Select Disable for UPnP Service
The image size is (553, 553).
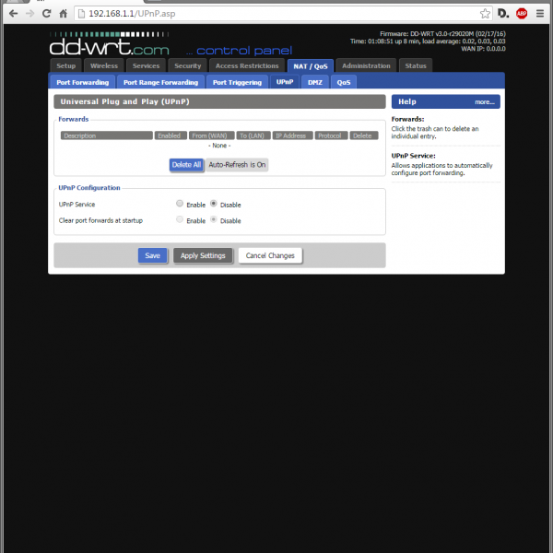[x=214, y=204]
